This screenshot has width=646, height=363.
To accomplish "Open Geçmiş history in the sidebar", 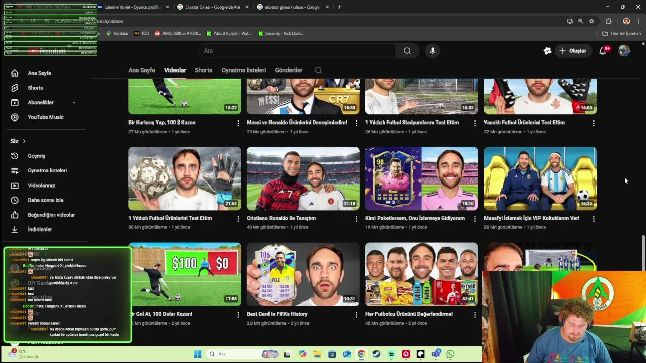I will click(36, 156).
